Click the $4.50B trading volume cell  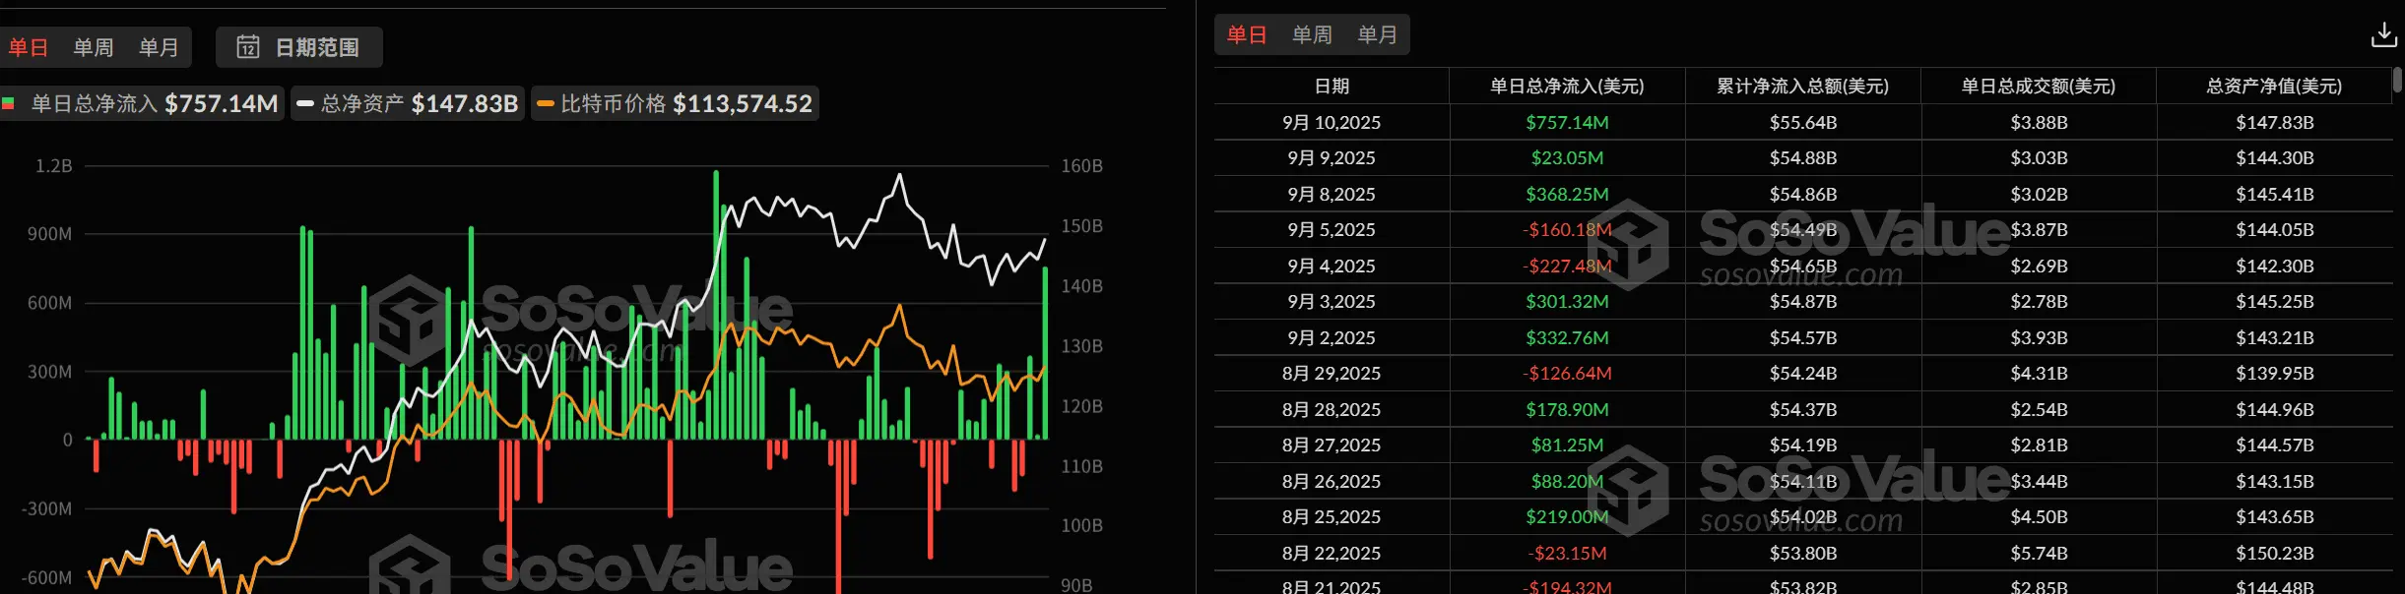(x=2039, y=516)
